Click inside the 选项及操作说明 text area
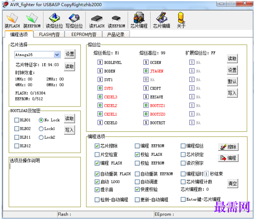Image resolution: width=257 pixels, height=219 pixels. tap(45, 182)
